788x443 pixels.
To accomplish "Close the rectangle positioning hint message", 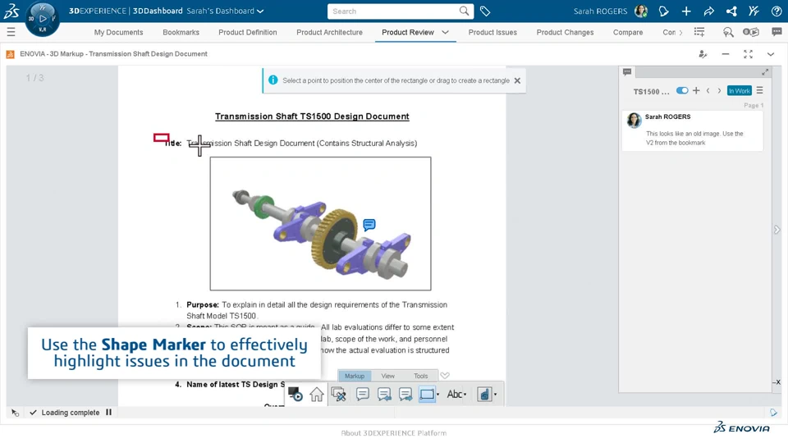I will [517, 80].
